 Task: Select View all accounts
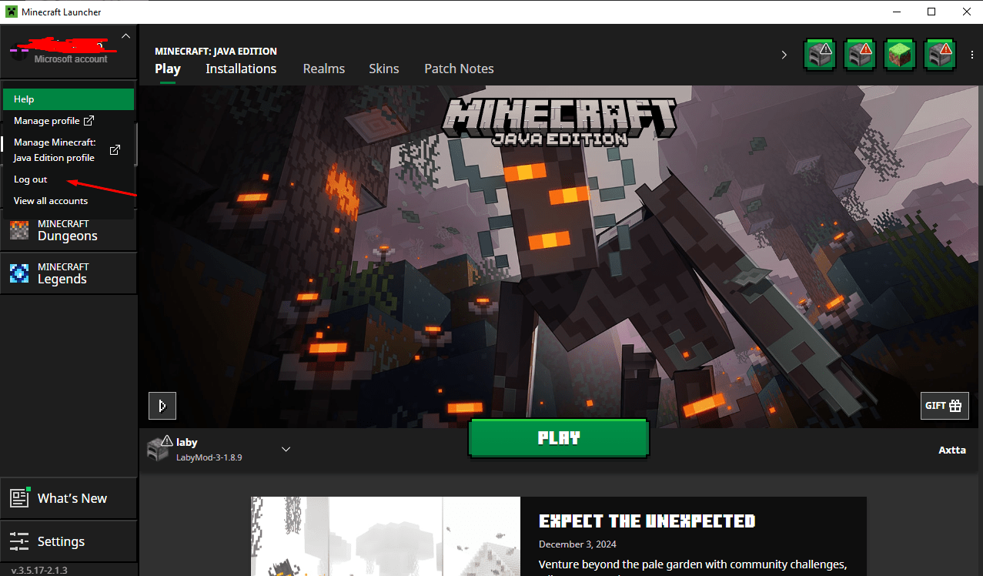pos(51,201)
